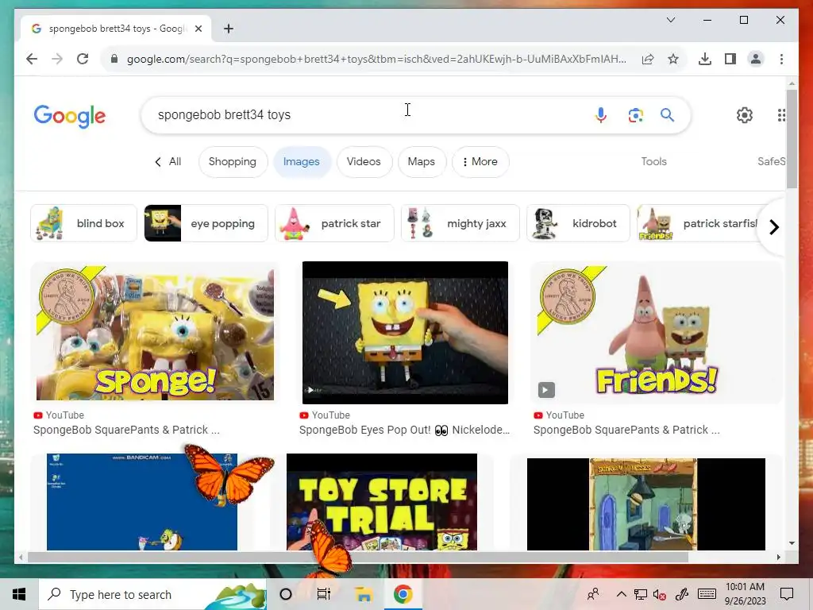
Task: Open the Friends! Patrick and SpongeBob thumbnail
Action: coord(656,333)
